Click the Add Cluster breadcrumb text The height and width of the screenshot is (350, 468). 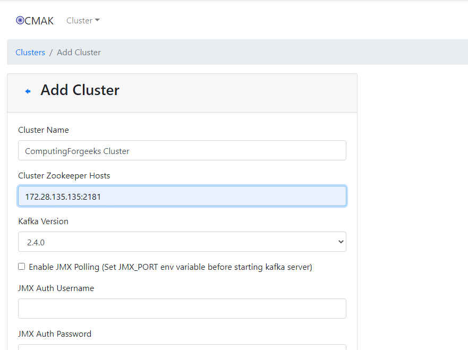coord(79,53)
